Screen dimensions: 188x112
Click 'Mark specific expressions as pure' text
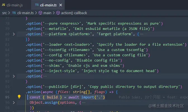123,24
